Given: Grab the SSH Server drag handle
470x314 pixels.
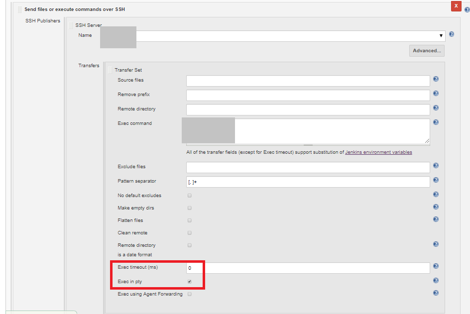Looking at the screenshot, I should point(71,25).
